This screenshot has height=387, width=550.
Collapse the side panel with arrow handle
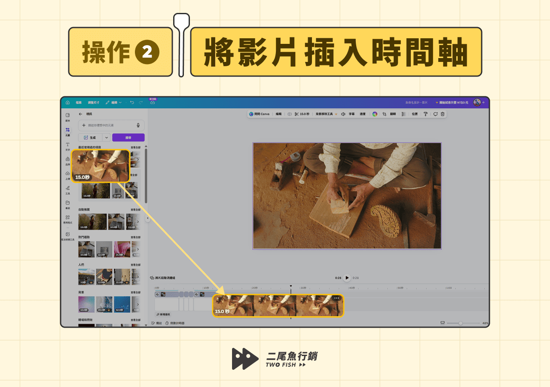coord(148,218)
